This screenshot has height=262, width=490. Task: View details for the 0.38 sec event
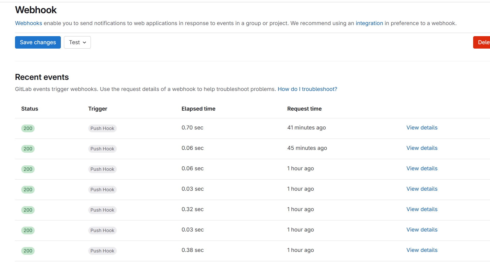(x=422, y=250)
